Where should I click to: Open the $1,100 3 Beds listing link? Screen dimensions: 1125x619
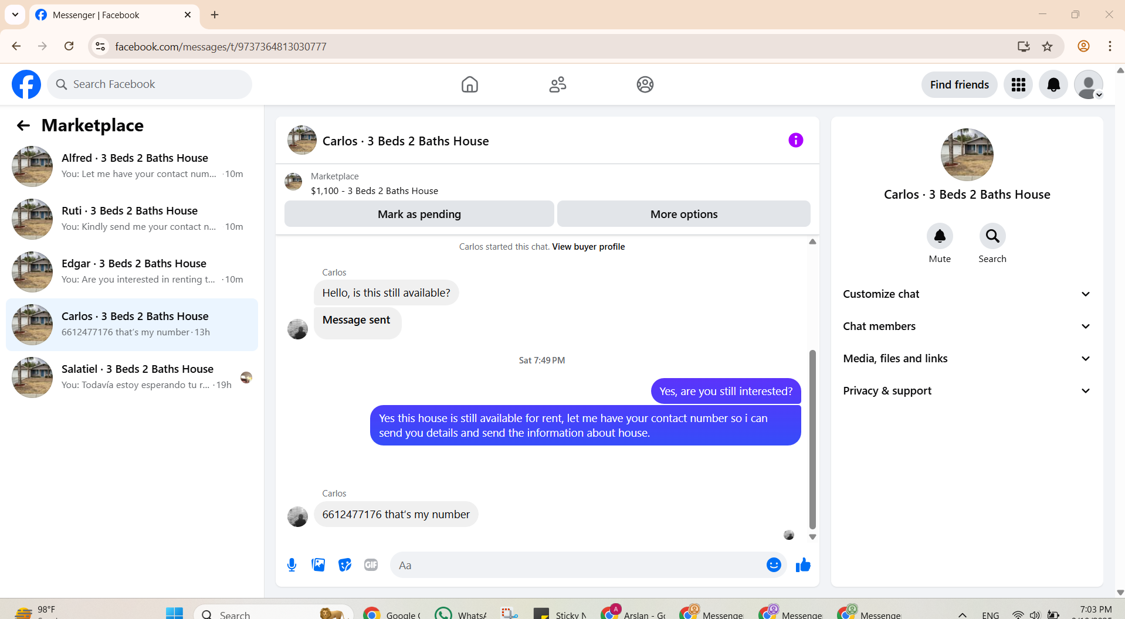click(374, 191)
